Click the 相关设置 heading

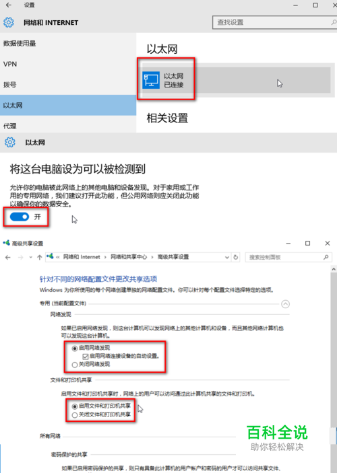167,118
